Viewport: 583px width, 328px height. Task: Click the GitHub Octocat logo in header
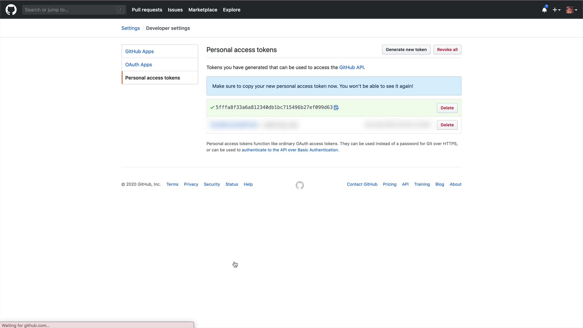coord(11,10)
